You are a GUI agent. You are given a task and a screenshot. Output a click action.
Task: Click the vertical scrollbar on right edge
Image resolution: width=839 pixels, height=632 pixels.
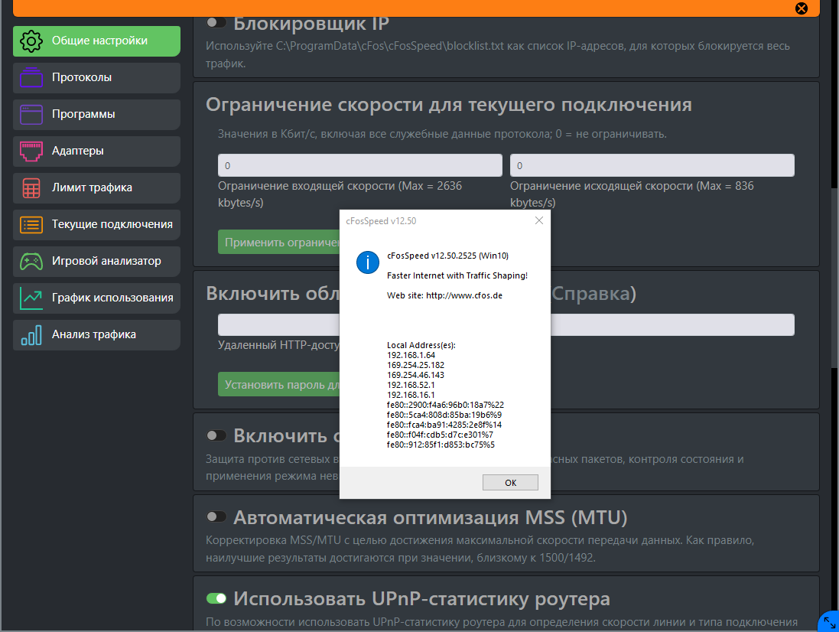click(834, 279)
